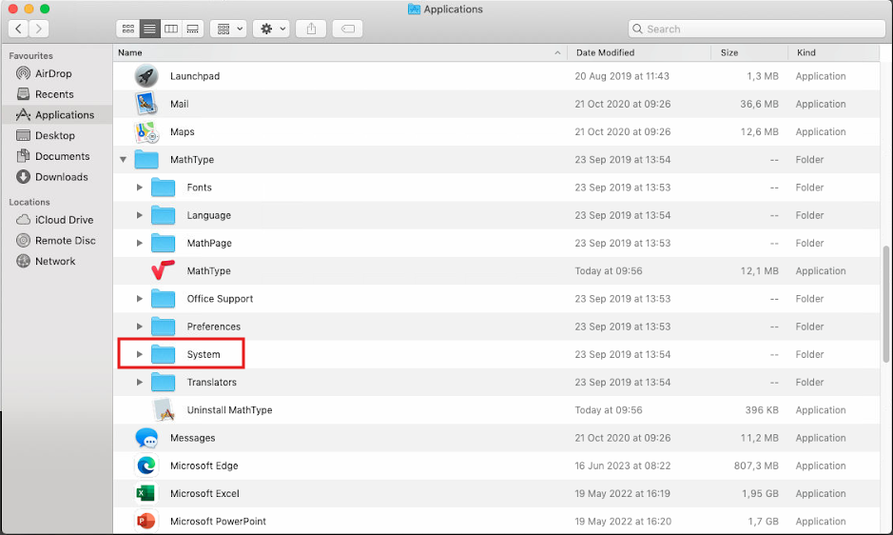Go back with the left arrow button
Viewport: 893px width, 535px height.
18,29
